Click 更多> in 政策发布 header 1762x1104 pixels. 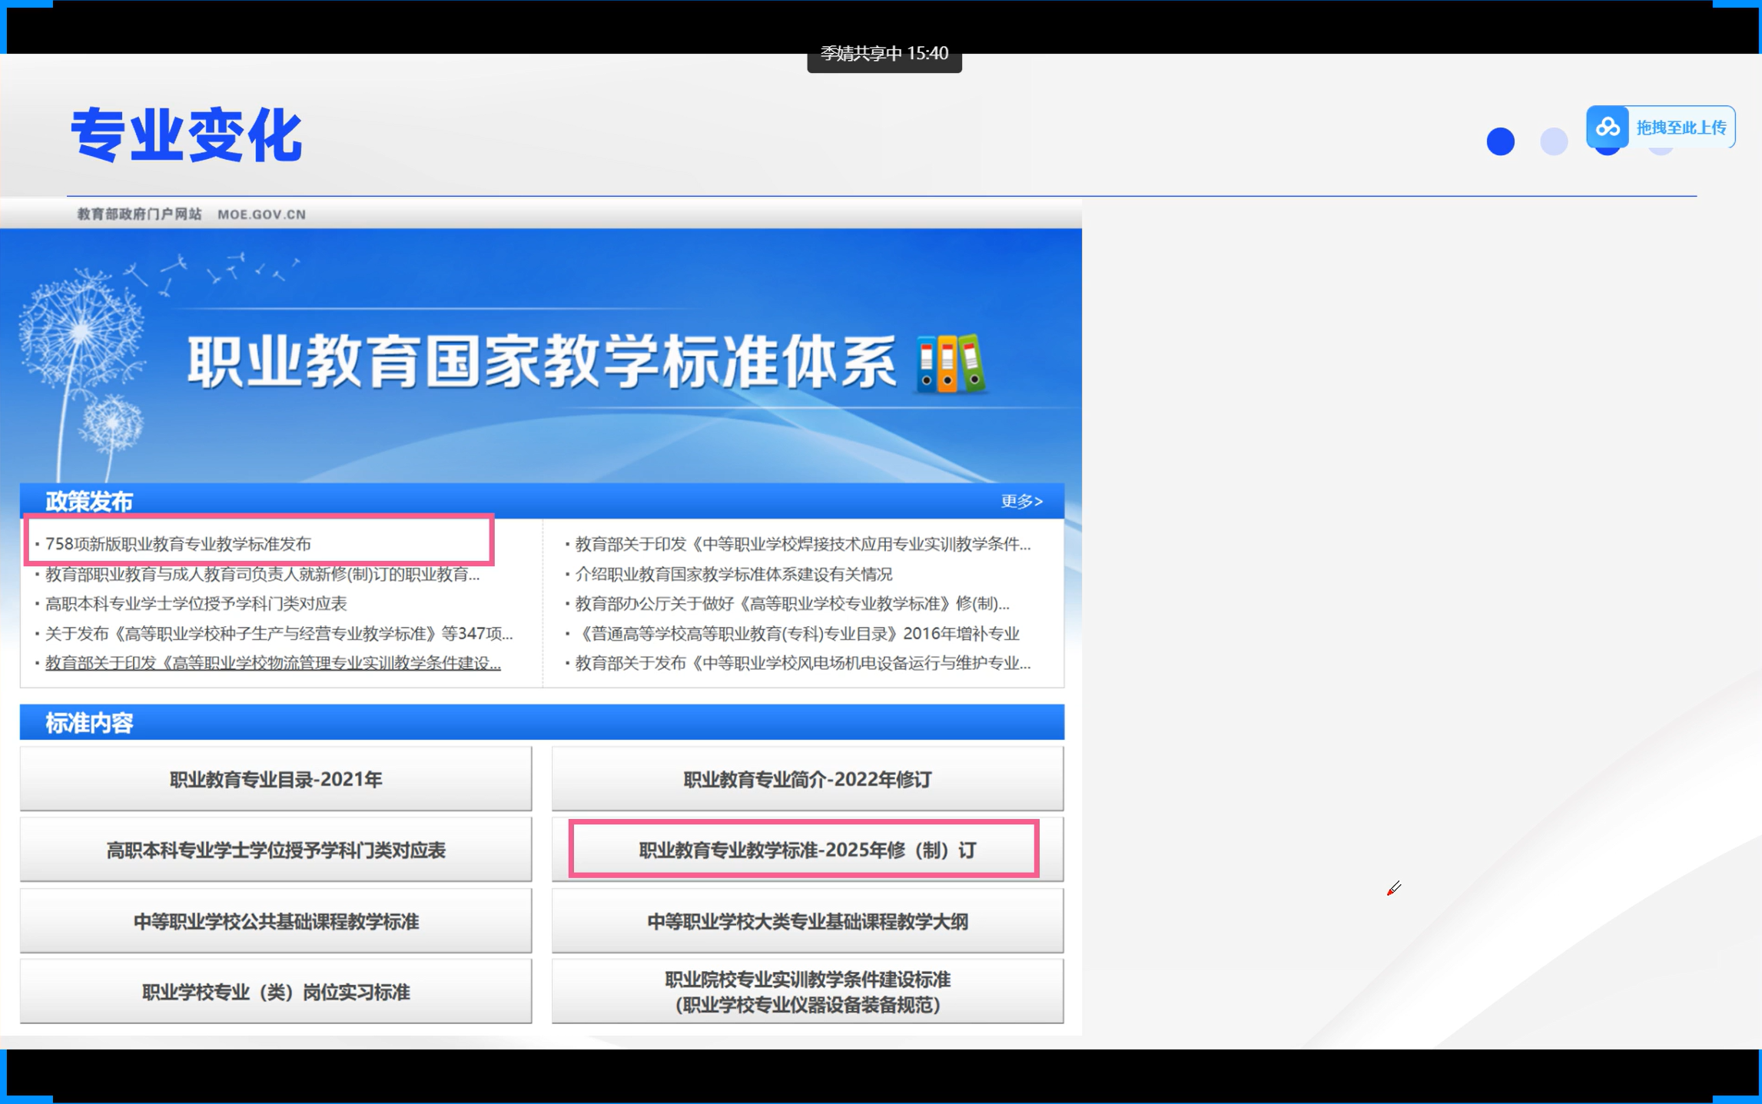click(1021, 502)
